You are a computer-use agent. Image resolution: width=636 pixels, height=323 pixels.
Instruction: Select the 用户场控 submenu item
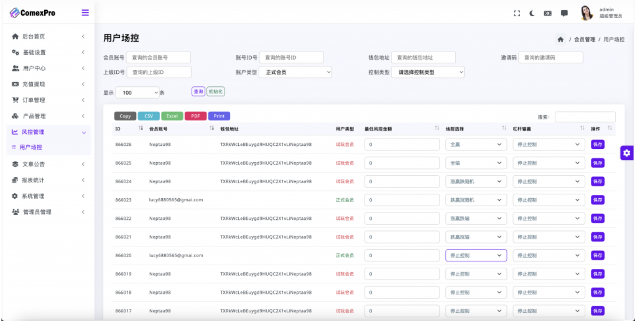31,147
